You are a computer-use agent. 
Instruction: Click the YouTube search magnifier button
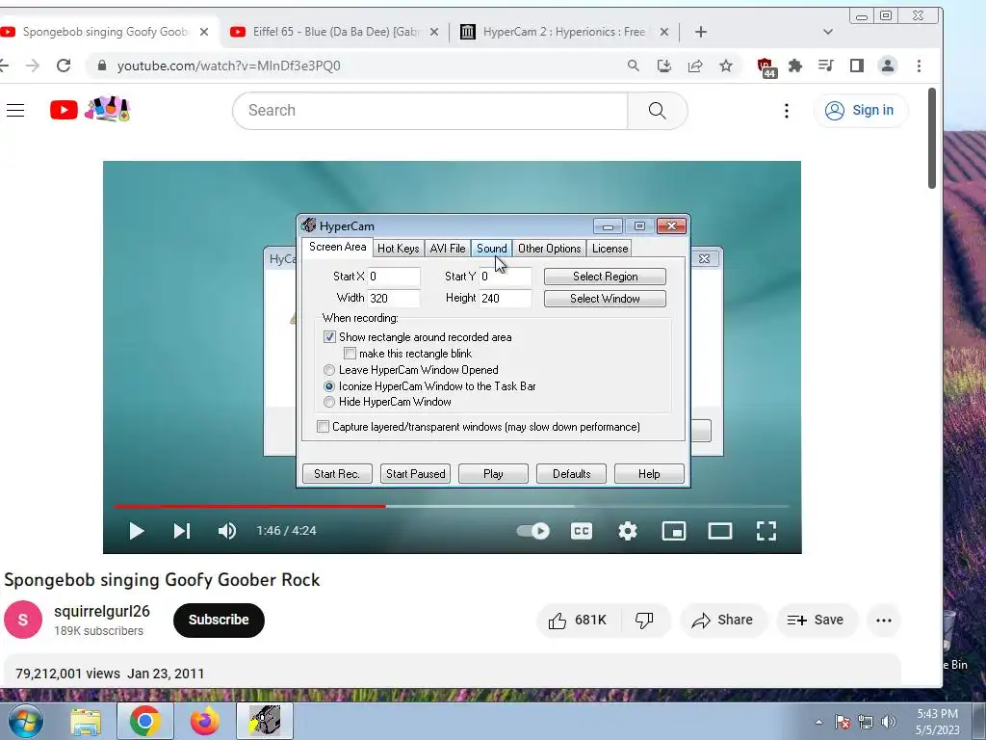(657, 111)
